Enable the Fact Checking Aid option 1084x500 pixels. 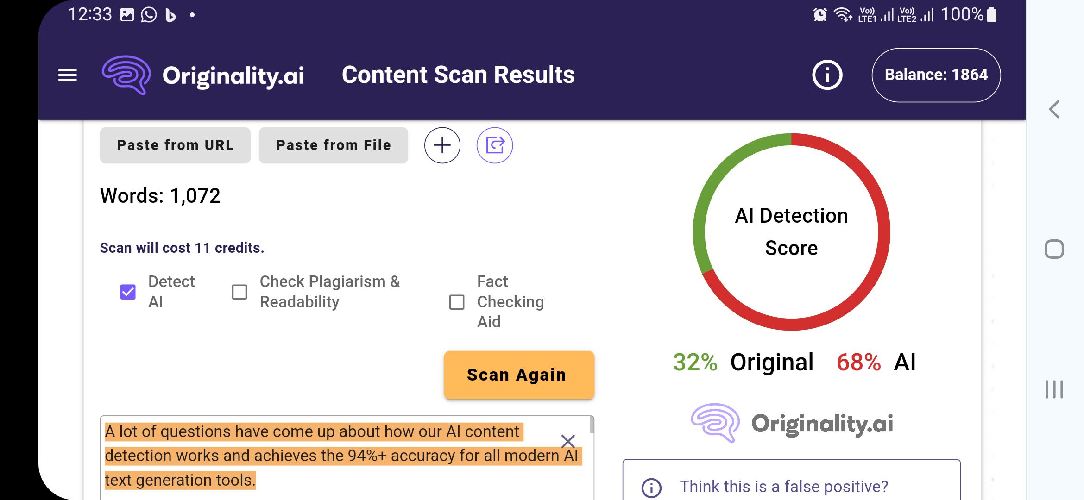point(456,302)
